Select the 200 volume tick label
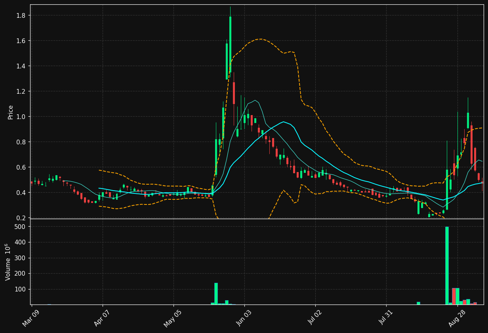The width and height of the screenshot is (488, 333). [21, 274]
